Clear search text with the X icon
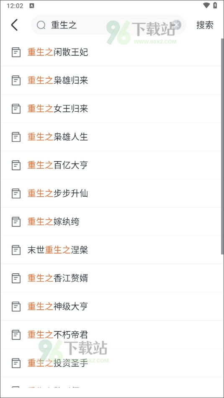The image size is (224, 398). point(177,25)
